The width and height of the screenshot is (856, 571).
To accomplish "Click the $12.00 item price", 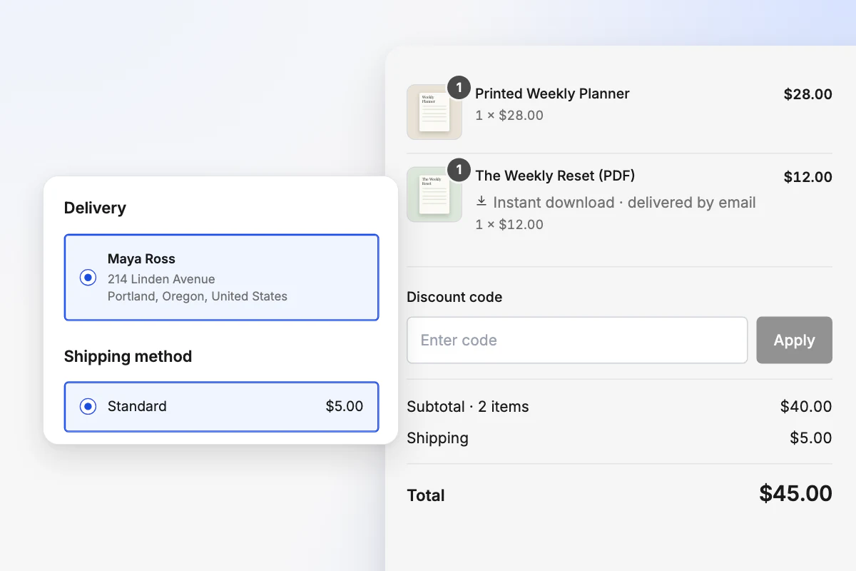I will pyautogui.click(x=807, y=177).
